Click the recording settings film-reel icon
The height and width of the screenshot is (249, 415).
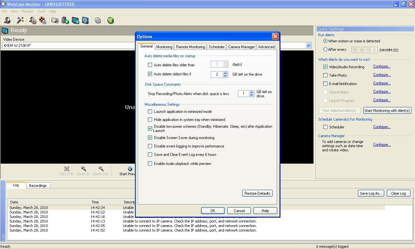(42, 20)
